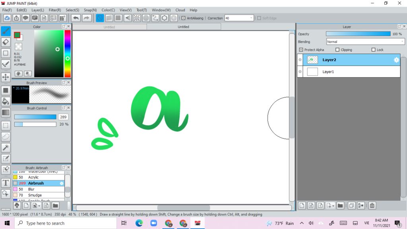This screenshot has width=407, height=229.
Task: Toggle the Protect Alpha checkbox
Action: tap(301, 50)
